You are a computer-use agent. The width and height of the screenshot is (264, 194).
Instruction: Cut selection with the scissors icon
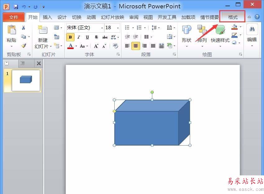click(23, 28)
